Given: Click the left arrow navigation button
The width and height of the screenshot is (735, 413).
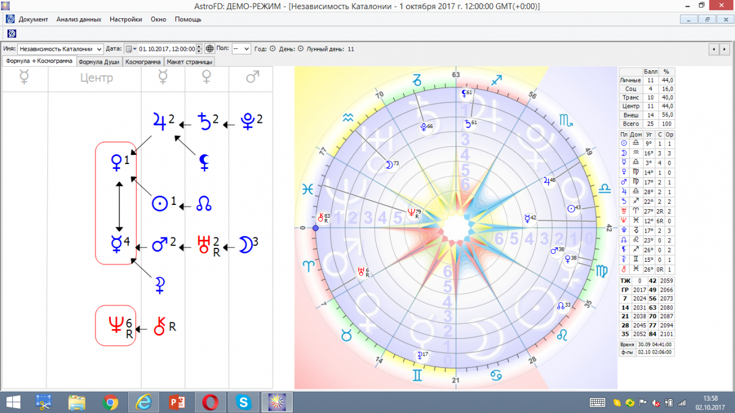Looking at the screenshot, I should pyautogui.click(x=714, y=49).
